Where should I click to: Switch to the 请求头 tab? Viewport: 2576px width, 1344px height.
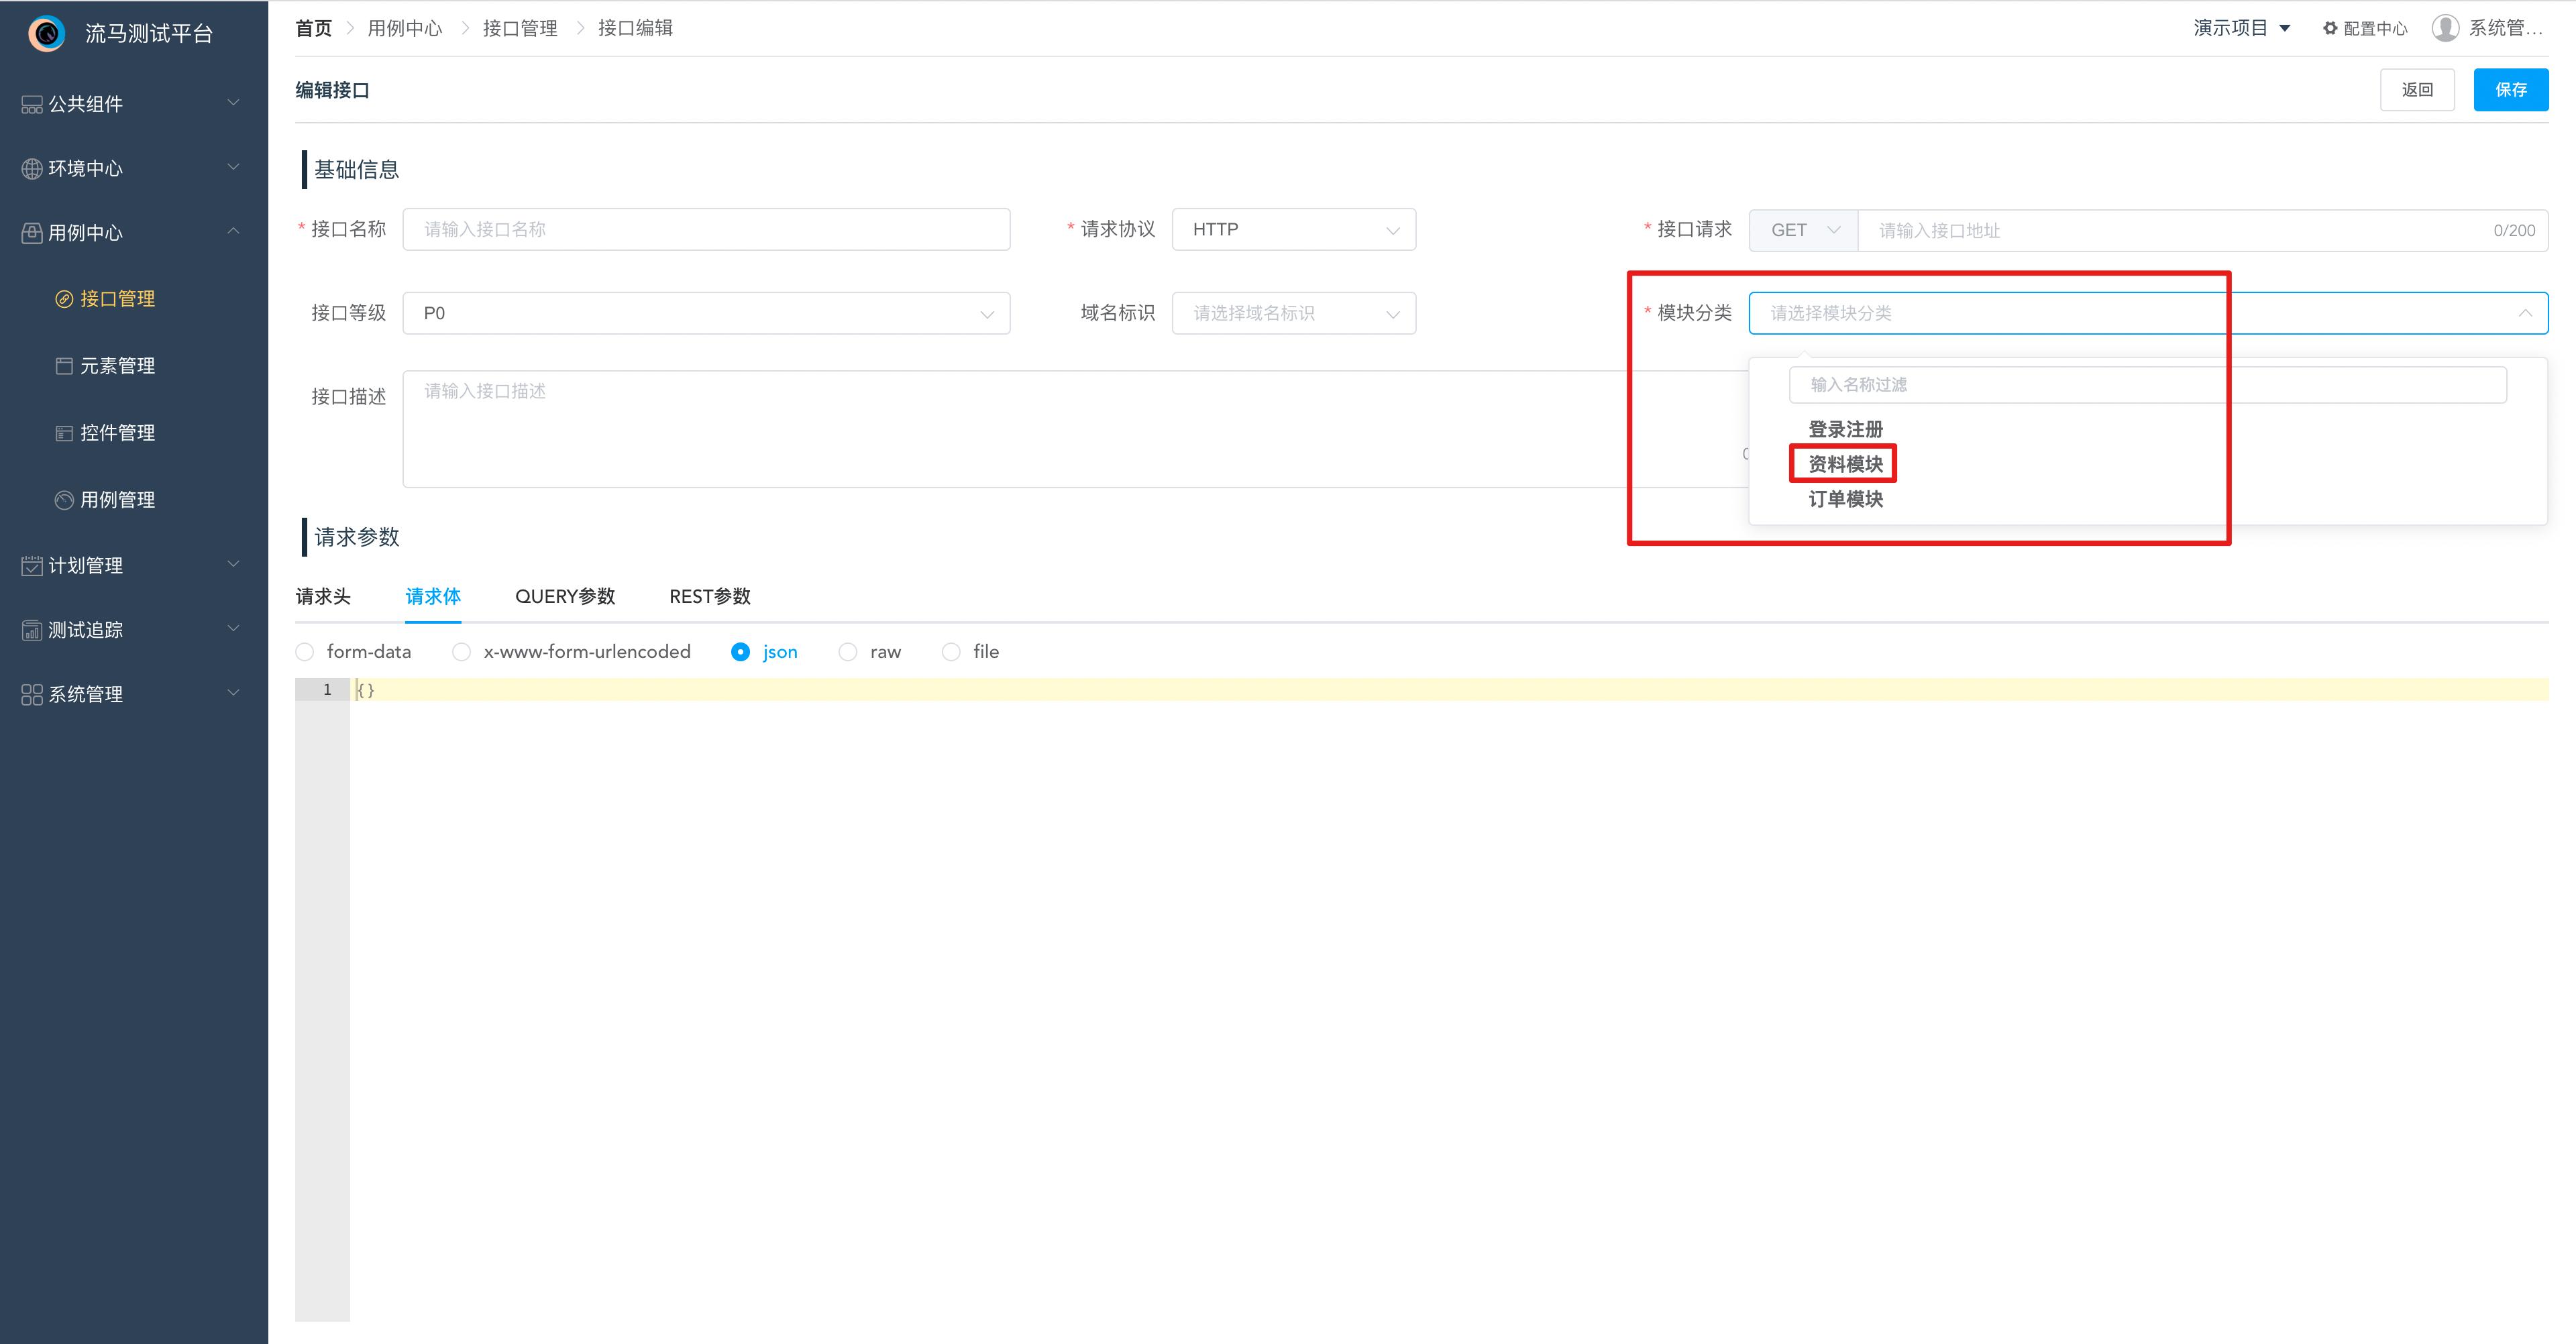point(323,596)
